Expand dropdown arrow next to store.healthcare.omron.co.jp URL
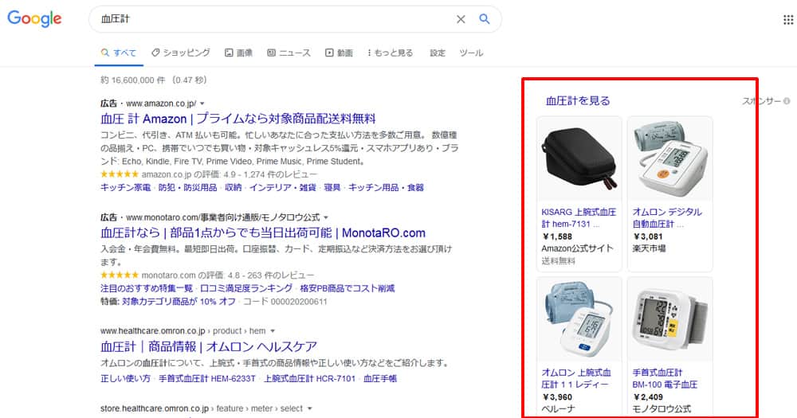 tap(309, 409)
